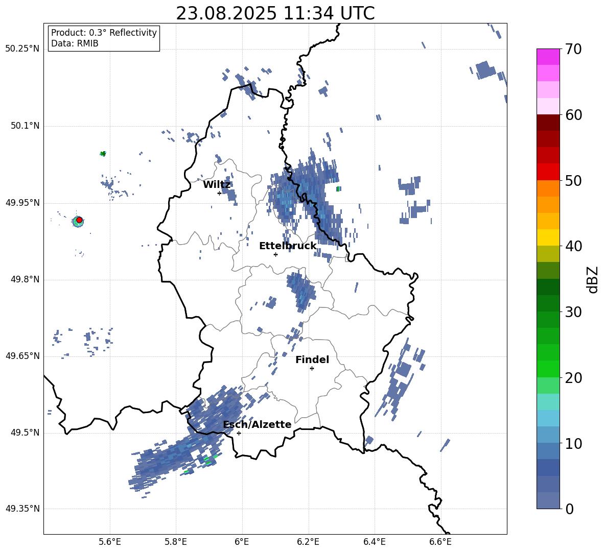Click the cross marker below Findel
Image resolution: width=605 pixels, height=552 pixels.
coord(312,369)
